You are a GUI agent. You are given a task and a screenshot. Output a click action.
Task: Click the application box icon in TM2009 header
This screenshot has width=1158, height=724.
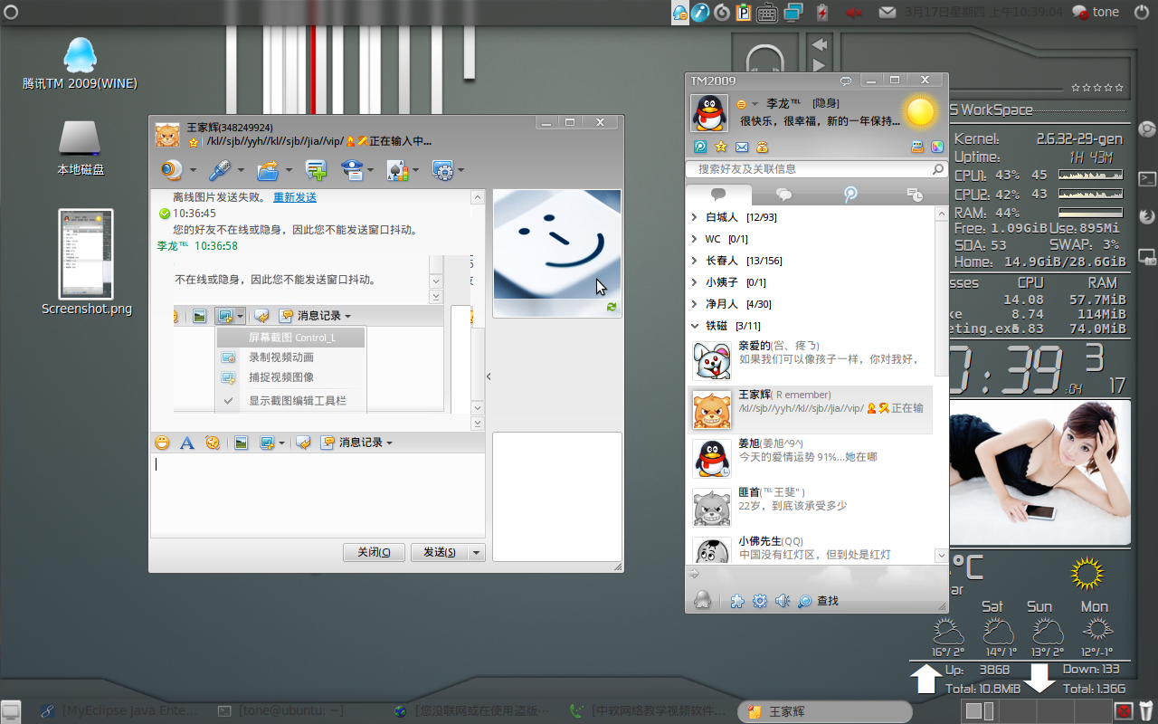point(917,147)
